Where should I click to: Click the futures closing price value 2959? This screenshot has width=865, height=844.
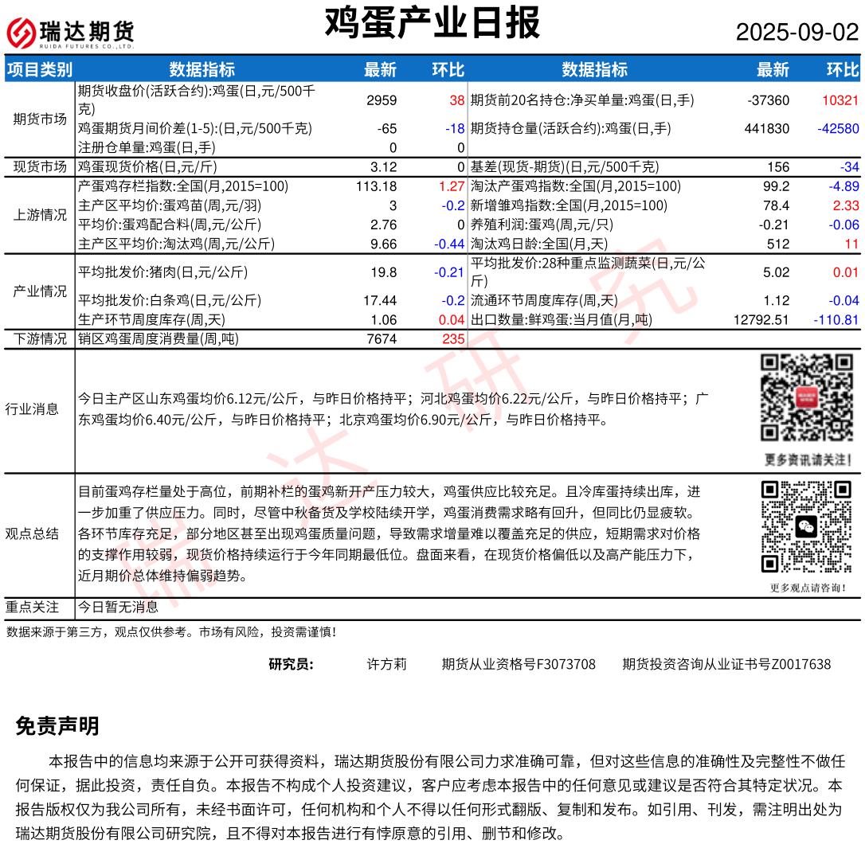point(382,100)
